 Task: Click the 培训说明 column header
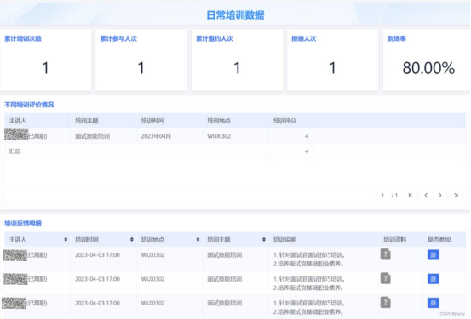coord(284,240)
